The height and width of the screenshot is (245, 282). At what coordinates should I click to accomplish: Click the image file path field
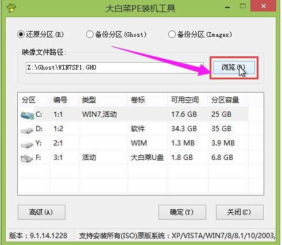pos(114,67)
